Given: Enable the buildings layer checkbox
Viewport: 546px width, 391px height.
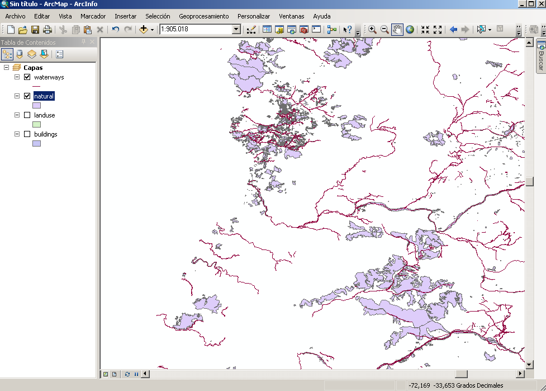Looking at the screenshot, I should point(26,134).
